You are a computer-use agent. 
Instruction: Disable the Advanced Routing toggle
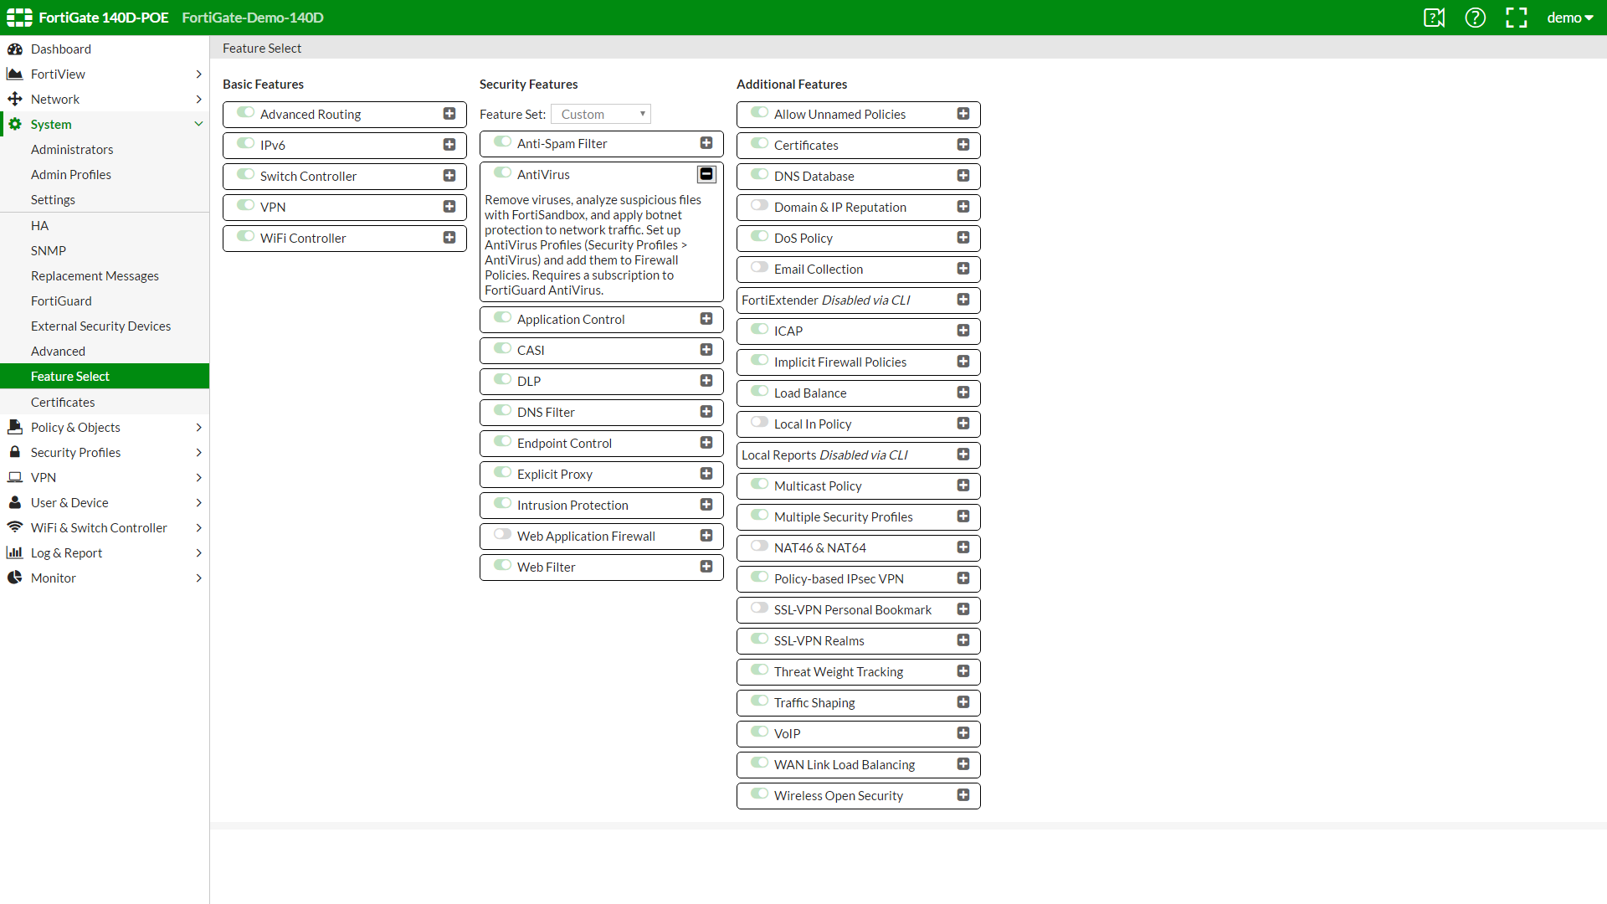(245, 113)
